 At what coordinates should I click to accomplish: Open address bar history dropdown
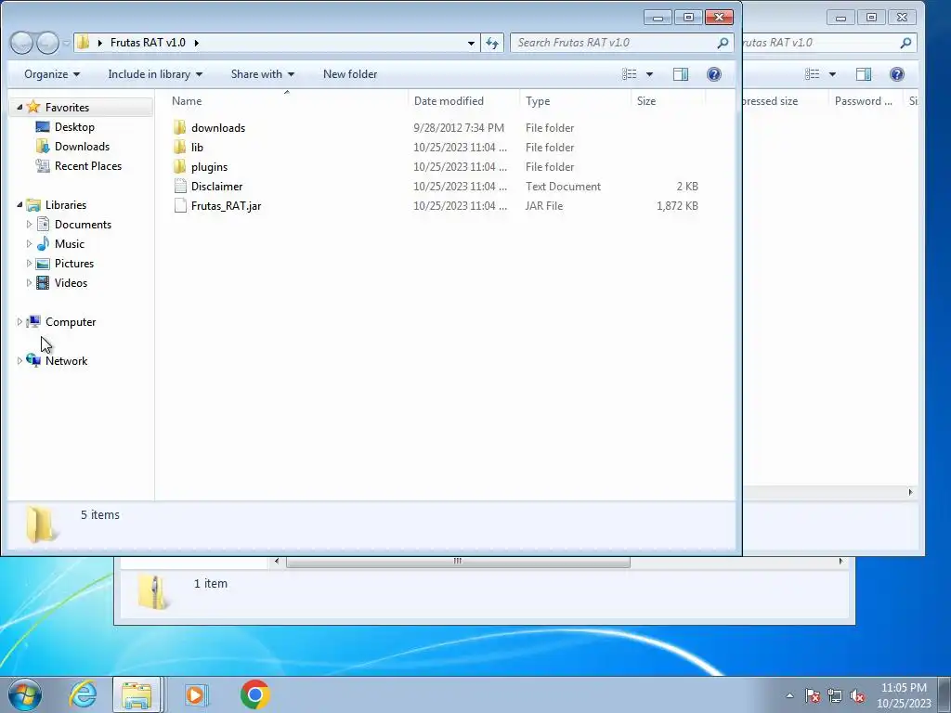click(x=471, y=43)
